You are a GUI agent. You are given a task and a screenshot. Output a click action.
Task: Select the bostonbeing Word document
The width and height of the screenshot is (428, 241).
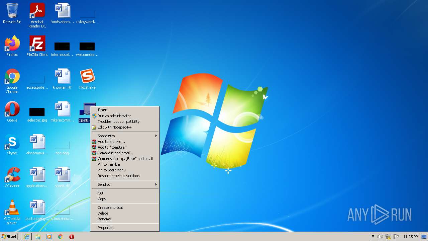pos(37,210)
